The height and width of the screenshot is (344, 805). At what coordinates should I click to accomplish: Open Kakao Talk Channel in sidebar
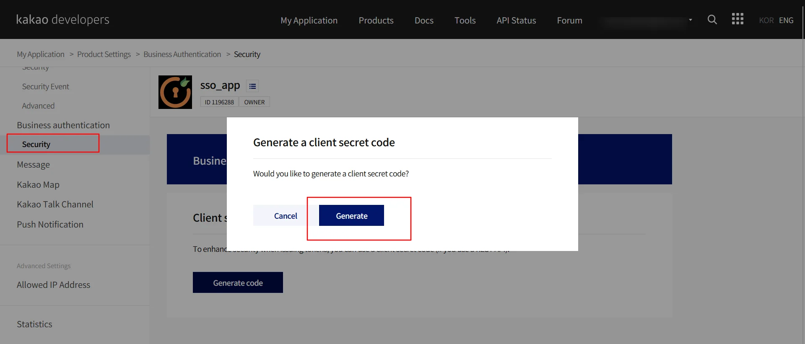click(55, 204)
